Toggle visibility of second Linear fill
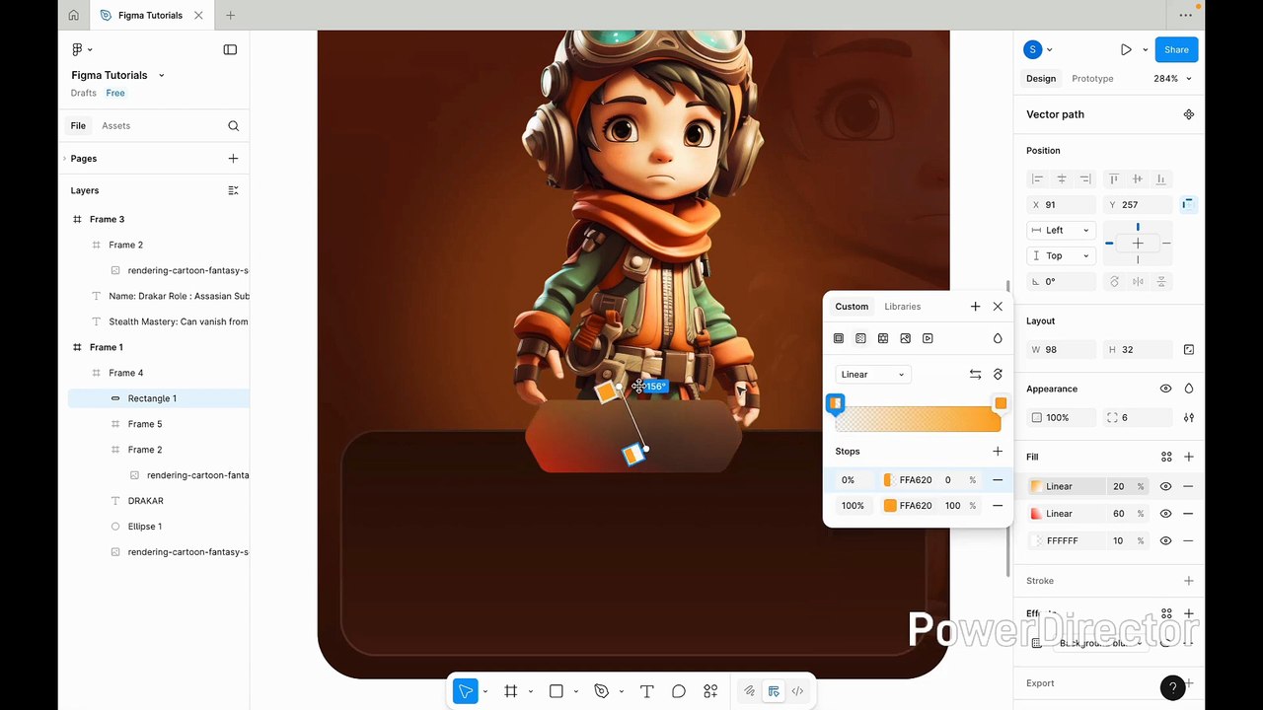 click(x=1165, y=514)
